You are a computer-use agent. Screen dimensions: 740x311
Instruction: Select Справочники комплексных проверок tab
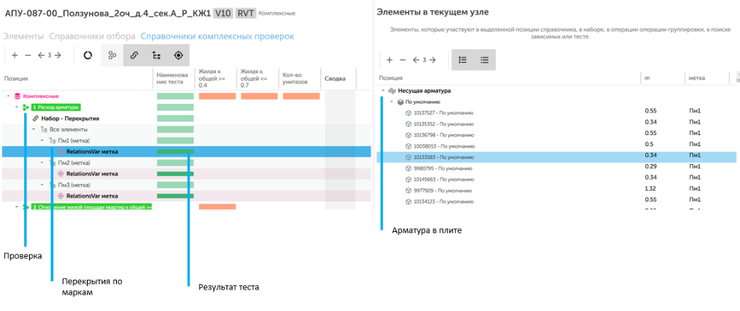217,36
